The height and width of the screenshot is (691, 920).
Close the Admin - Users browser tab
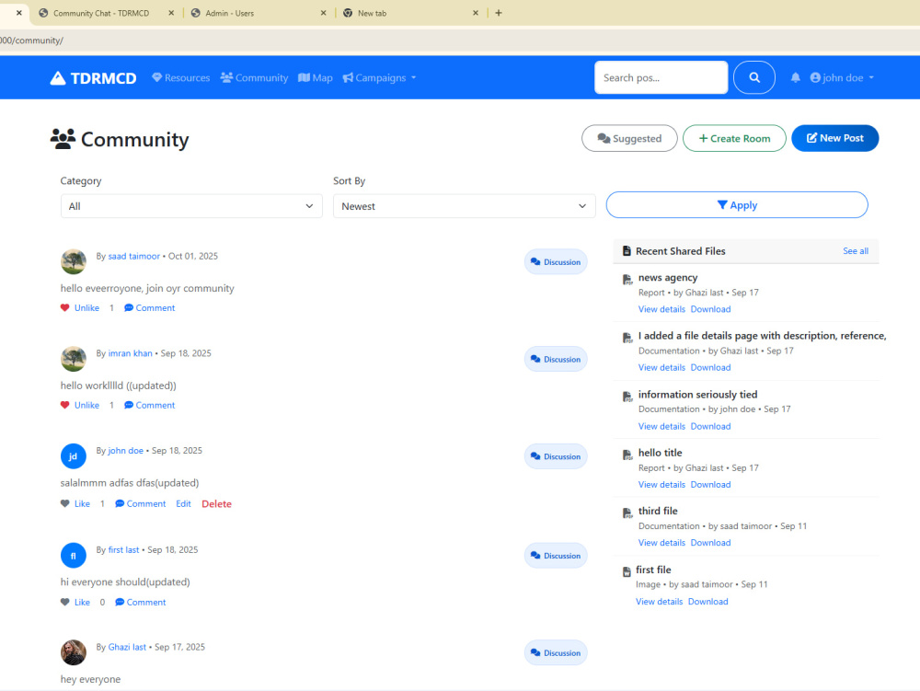pos(323,13)
